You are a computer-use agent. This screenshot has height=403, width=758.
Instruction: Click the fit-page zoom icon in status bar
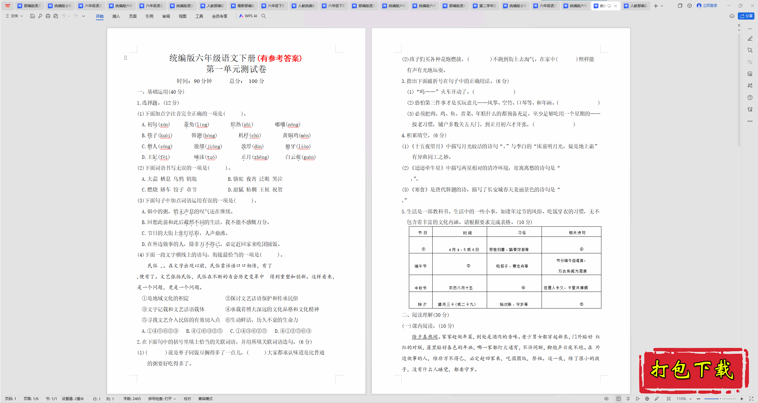(x=669, y=399)
